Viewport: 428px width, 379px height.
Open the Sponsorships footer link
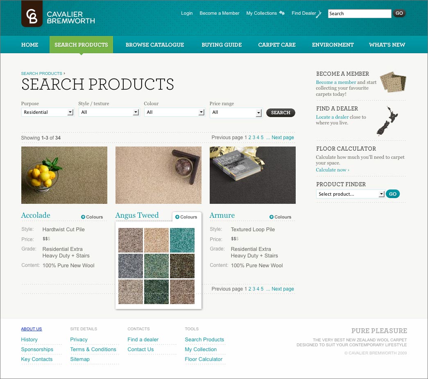[37, 350]
